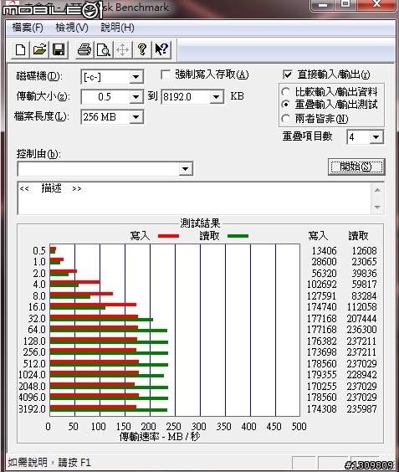Click the status bar text 如需說明，請按 F1

click(49, 462)
